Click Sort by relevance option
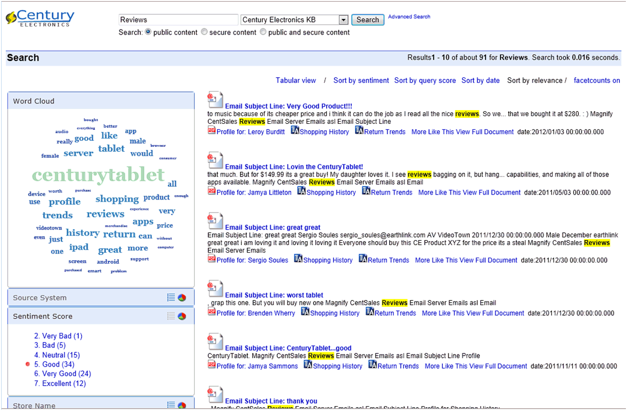The width and height of the screenshot is (627, 411). click(534, 81)
